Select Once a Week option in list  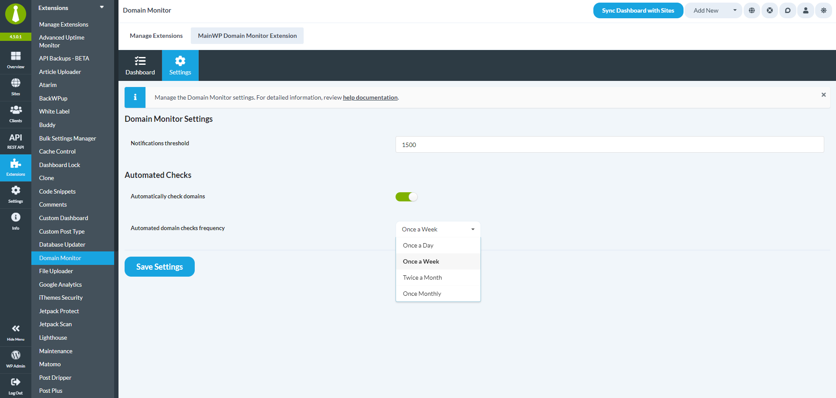tap(438, 261)
